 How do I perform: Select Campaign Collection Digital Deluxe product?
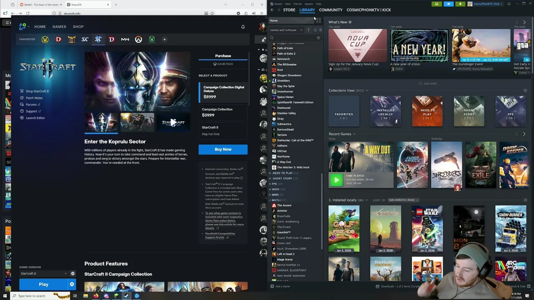pos(223,92)
